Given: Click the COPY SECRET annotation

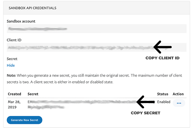Looking at the screenshot, I should [145, 113].
